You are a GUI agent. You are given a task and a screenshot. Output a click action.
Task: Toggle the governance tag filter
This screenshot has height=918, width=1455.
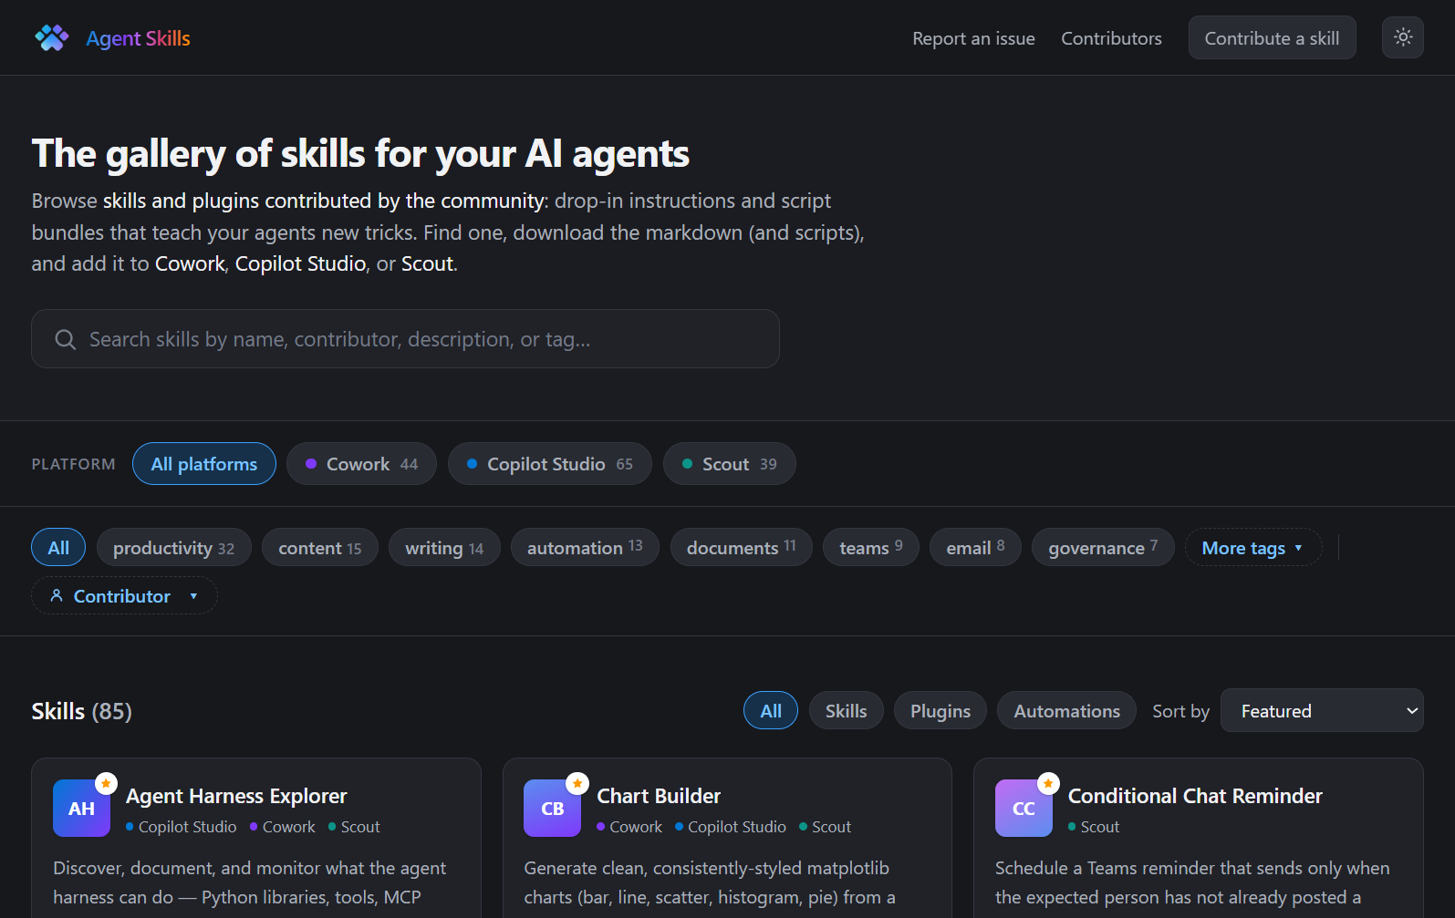[1103, 548]
